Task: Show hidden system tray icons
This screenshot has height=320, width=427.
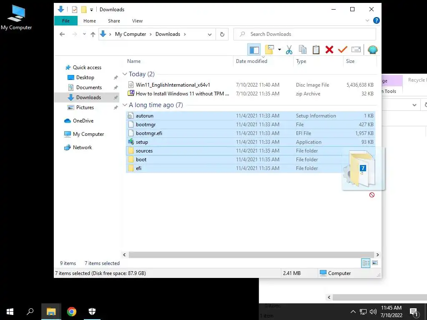Action: [x=353, y=312]
